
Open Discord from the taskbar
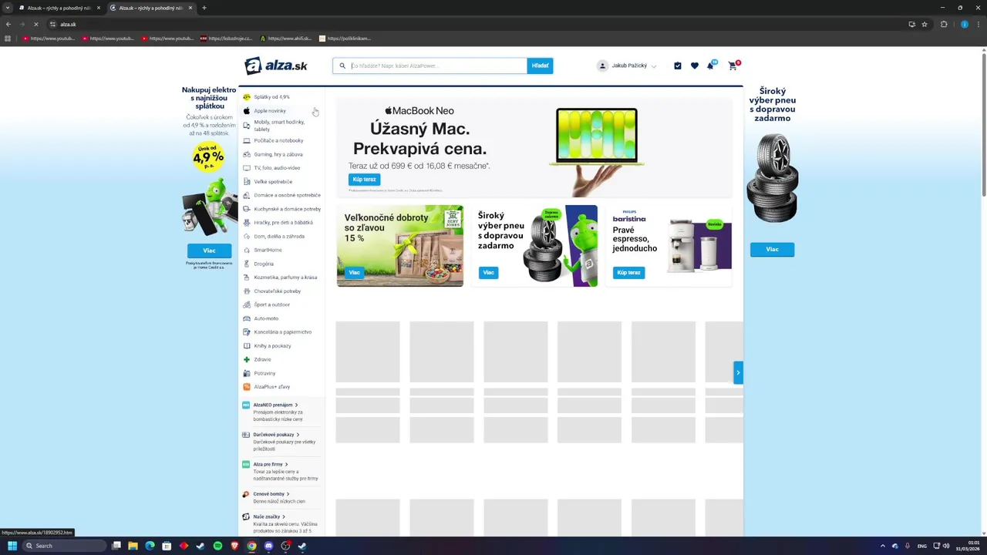click(268, 546)
